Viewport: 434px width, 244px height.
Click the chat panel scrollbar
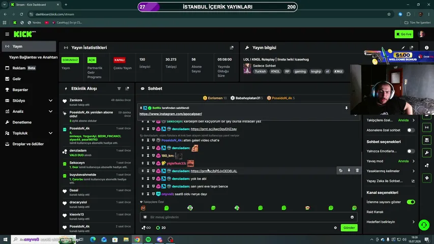pyautogui.click(x=361, y=175)
